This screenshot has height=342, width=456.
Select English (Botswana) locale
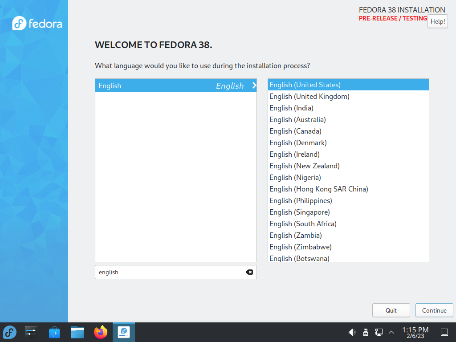click(348, 257)
